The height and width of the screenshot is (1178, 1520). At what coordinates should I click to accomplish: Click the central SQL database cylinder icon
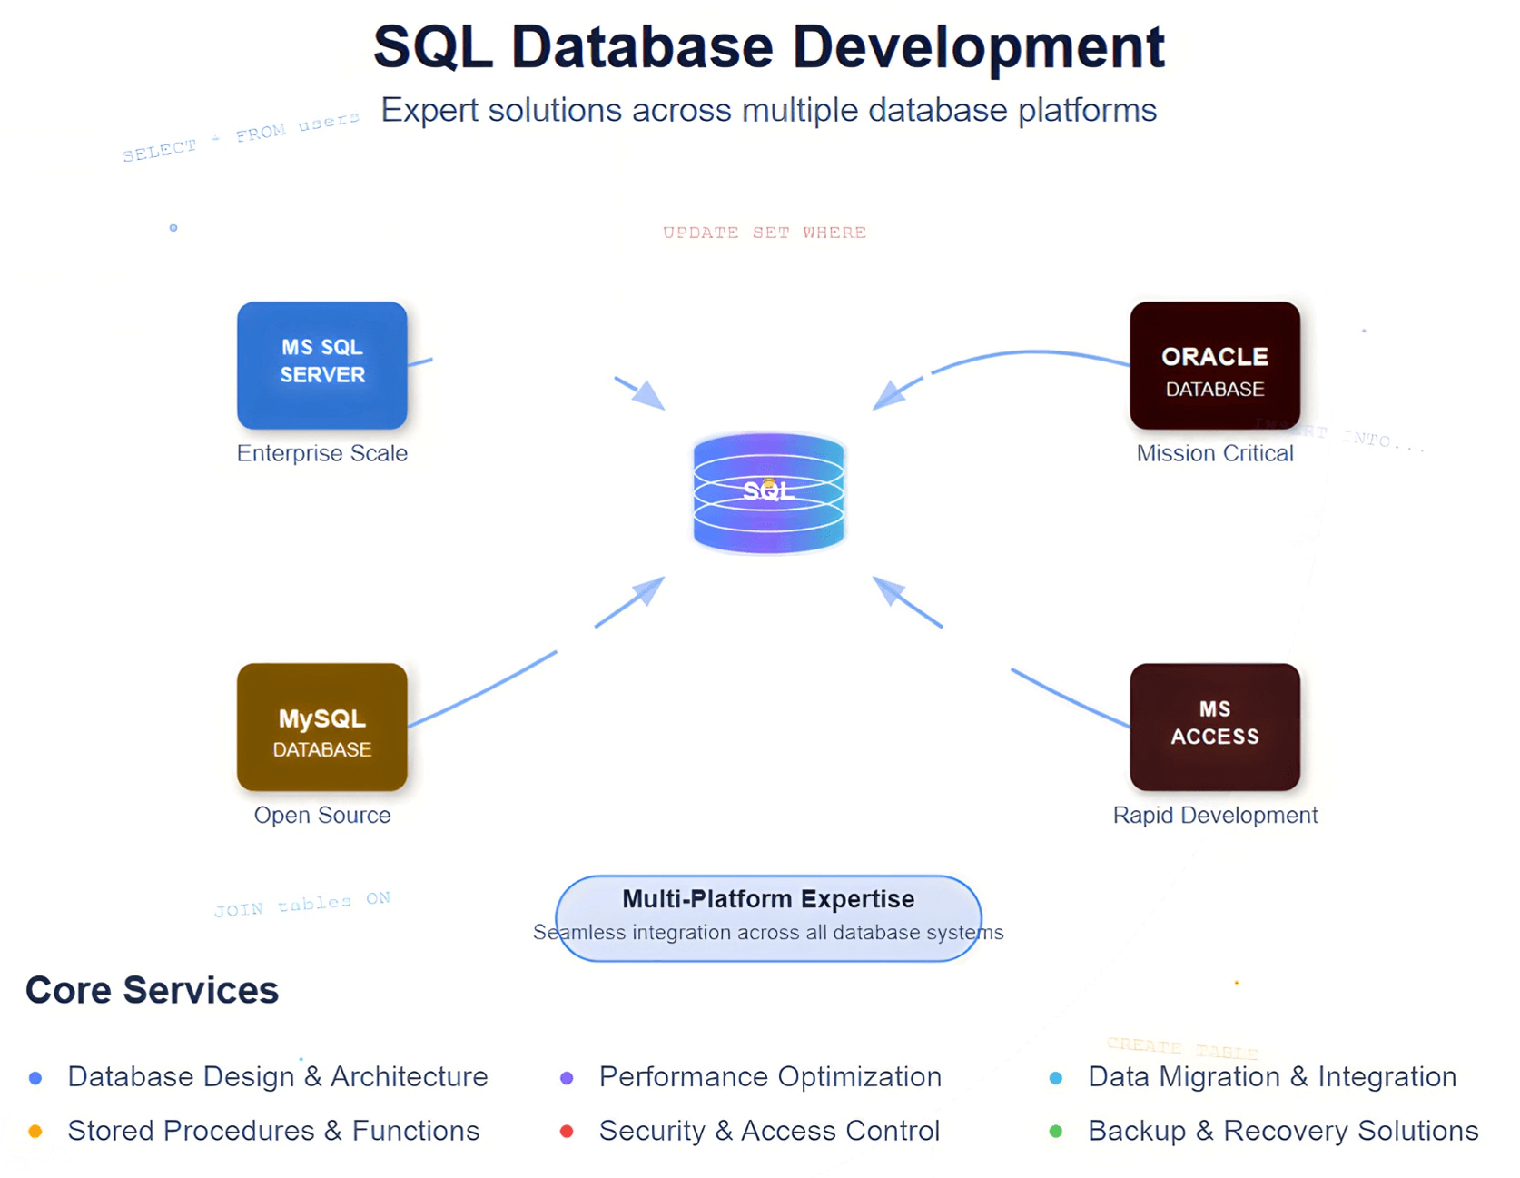(768, 492)
